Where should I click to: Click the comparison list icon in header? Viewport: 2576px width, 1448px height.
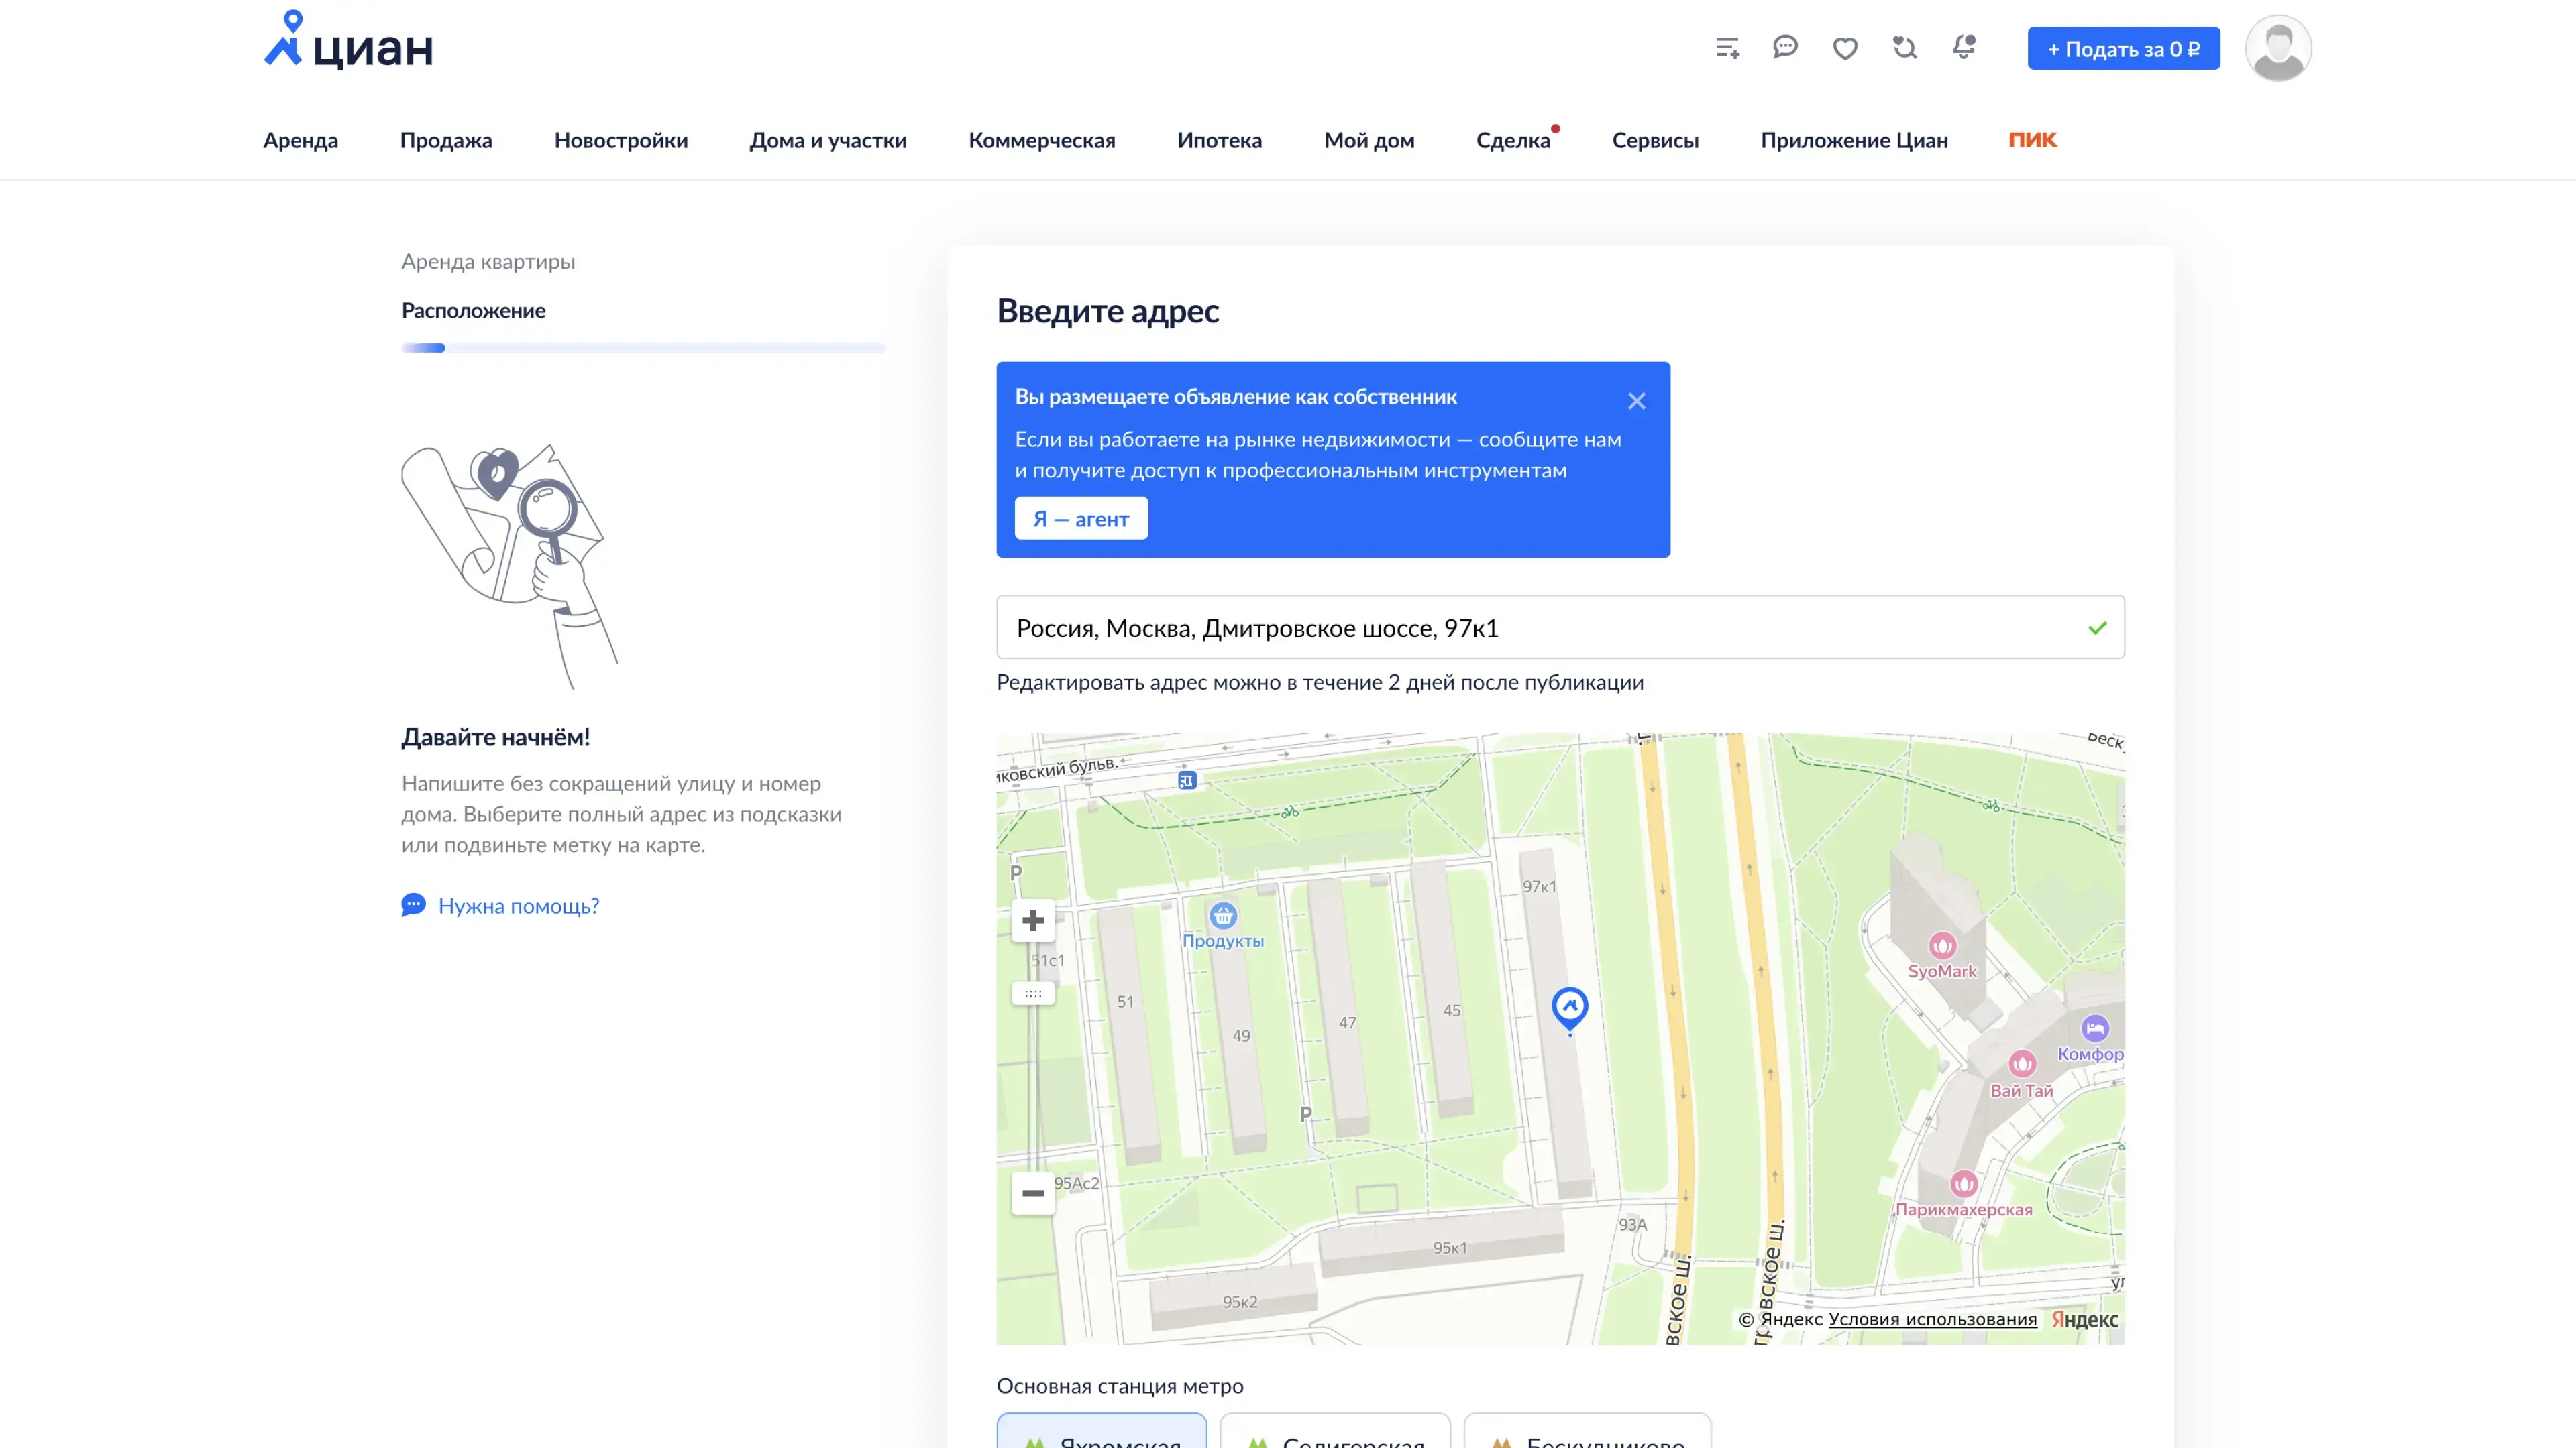[x=1727, y=48]
